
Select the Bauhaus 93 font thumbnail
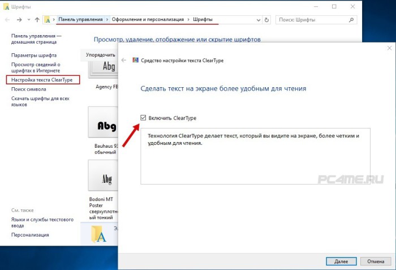[103, 122]
